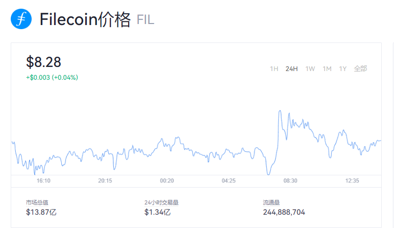The width and height of the screenshot is (394, 228).
Task: Click the 流通量 label
Action: (272, 202)
